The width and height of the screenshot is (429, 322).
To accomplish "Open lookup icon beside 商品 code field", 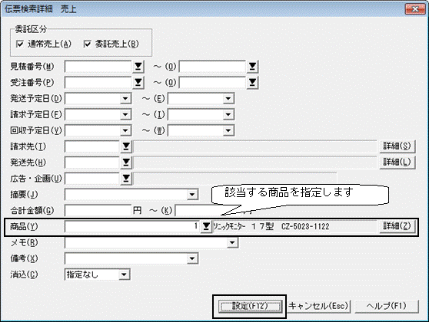I will (206, 227).
